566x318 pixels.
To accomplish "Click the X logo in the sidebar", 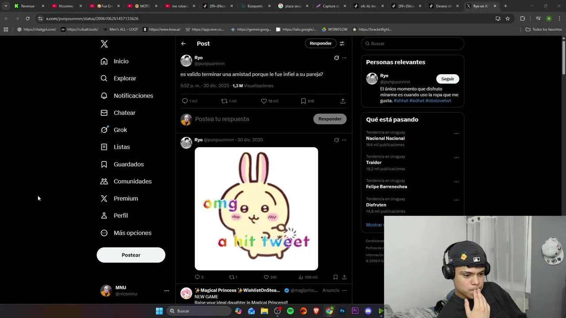I will (104, 44).
